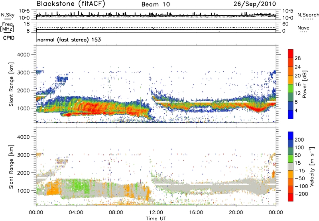Viewport: 319px width, 221px height.
Task: Click the solid line sample under "N.Sky"
Action: point(8,19)
